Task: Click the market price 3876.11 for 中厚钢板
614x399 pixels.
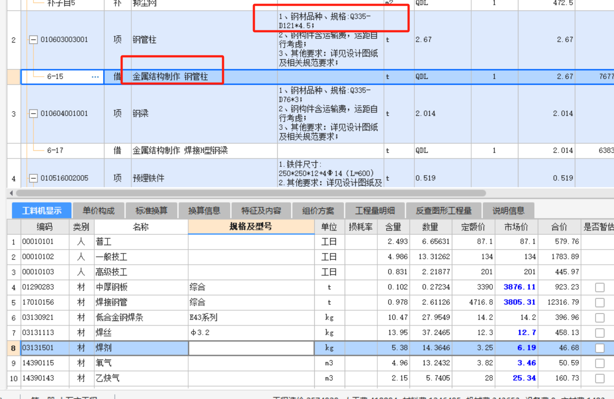Action: (x=519, y=287)
